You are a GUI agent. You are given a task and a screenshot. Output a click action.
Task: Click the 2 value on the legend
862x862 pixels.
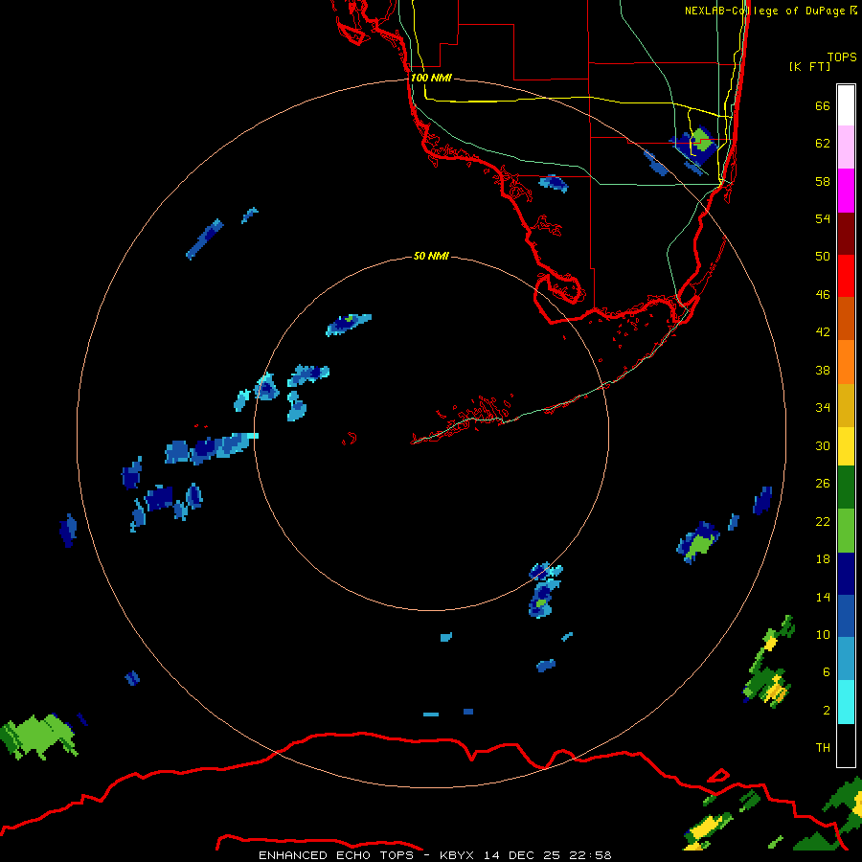point(827,711)
